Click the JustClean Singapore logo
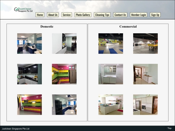The width and height of the screenshot is (175, 131). pos(23,10)
